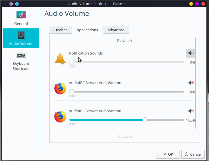Click the yellow minimize window button
Screen dimensions: 209x161
pos(191,4)
